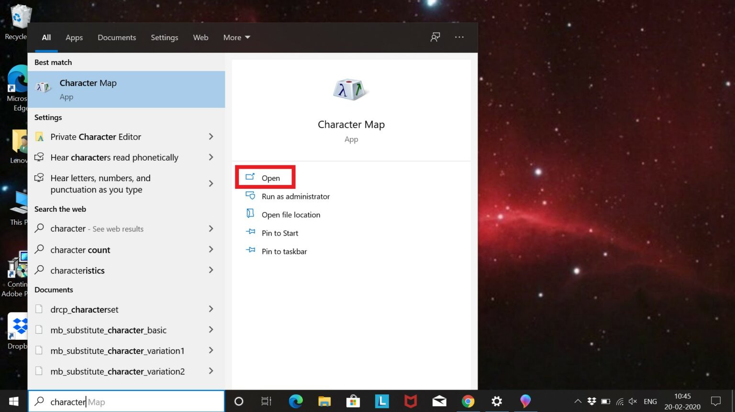
Task: Open the More filter dropdown
Action: click(x=236, y=37)
